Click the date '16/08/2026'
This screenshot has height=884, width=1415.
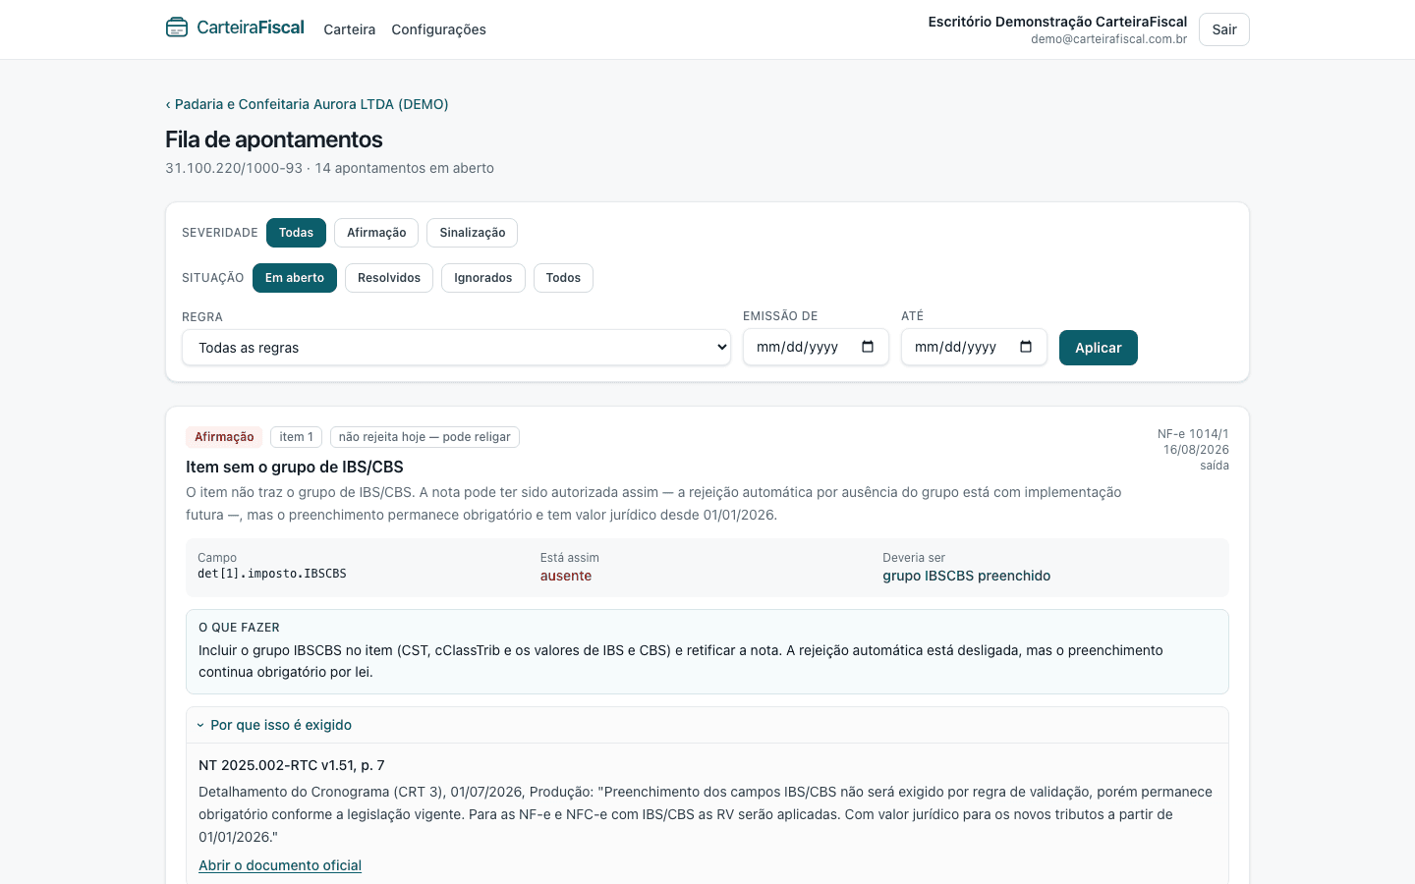[x=1196, y=450]
